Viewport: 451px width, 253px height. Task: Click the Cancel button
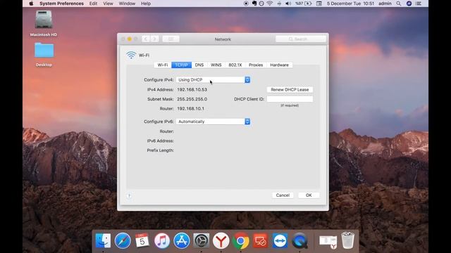283,195
